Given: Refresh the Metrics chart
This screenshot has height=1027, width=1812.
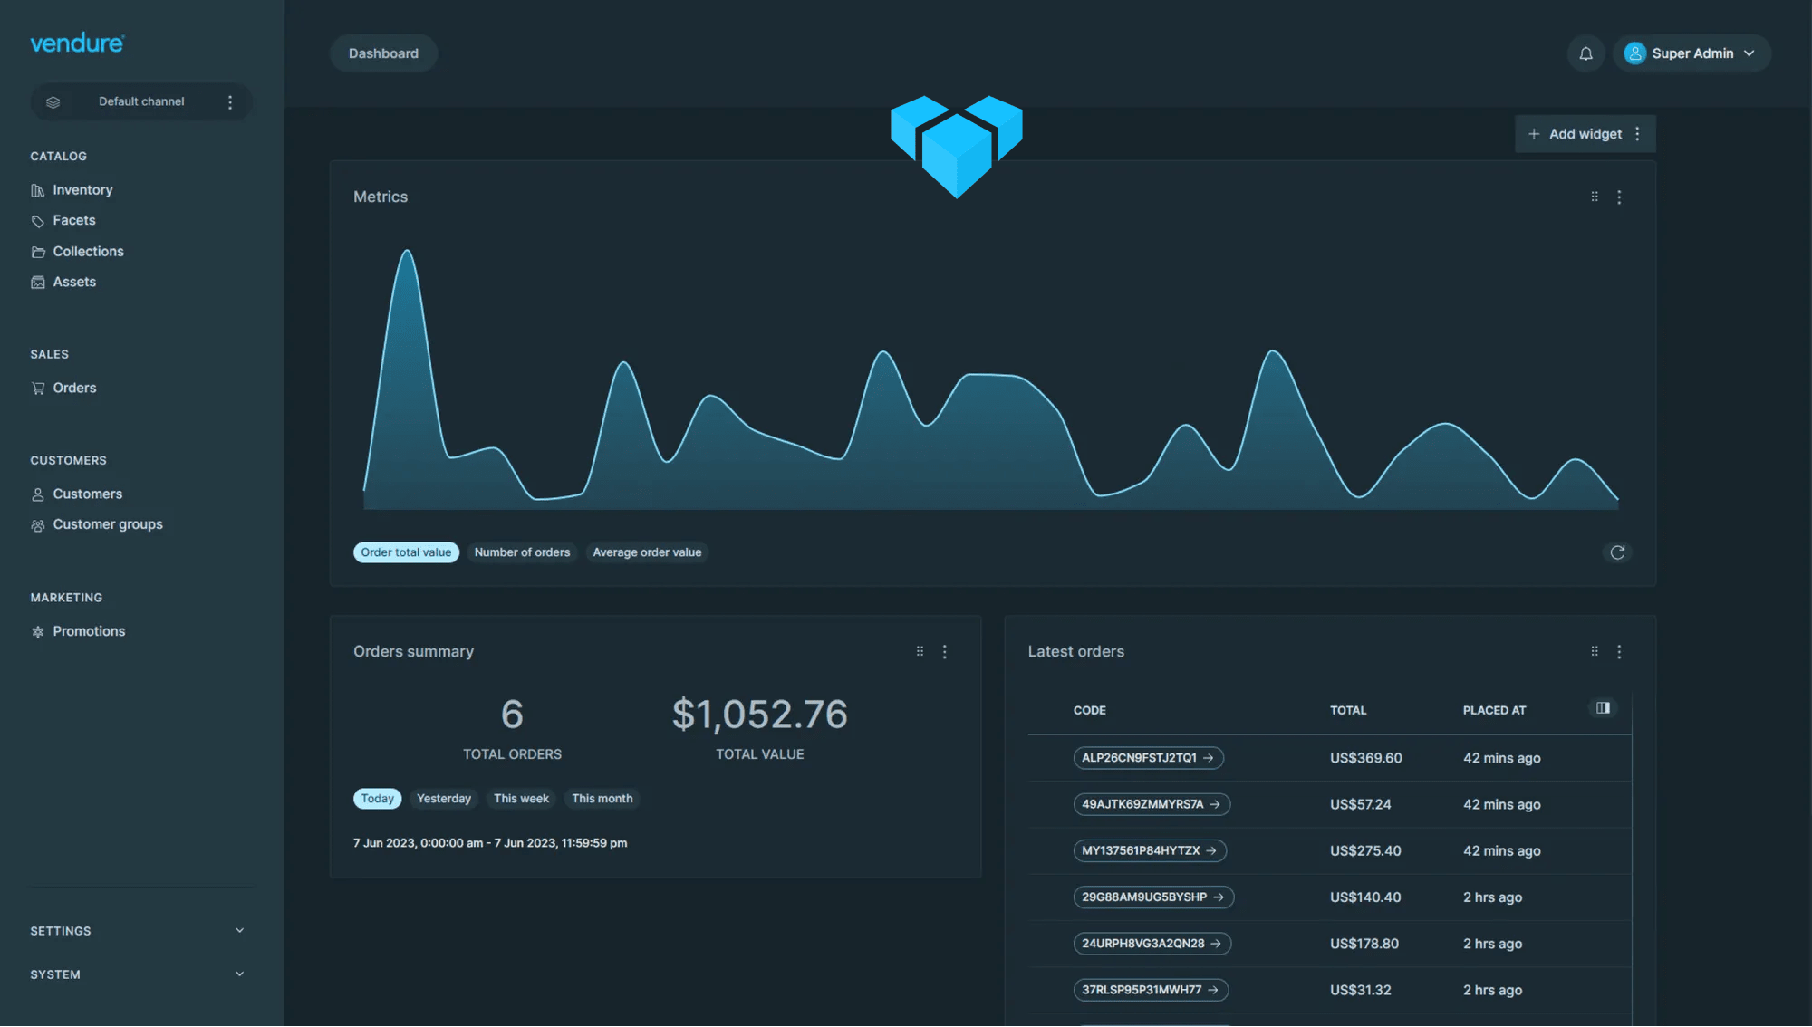Looking at the screenshot, I should tap(1617, 552).
